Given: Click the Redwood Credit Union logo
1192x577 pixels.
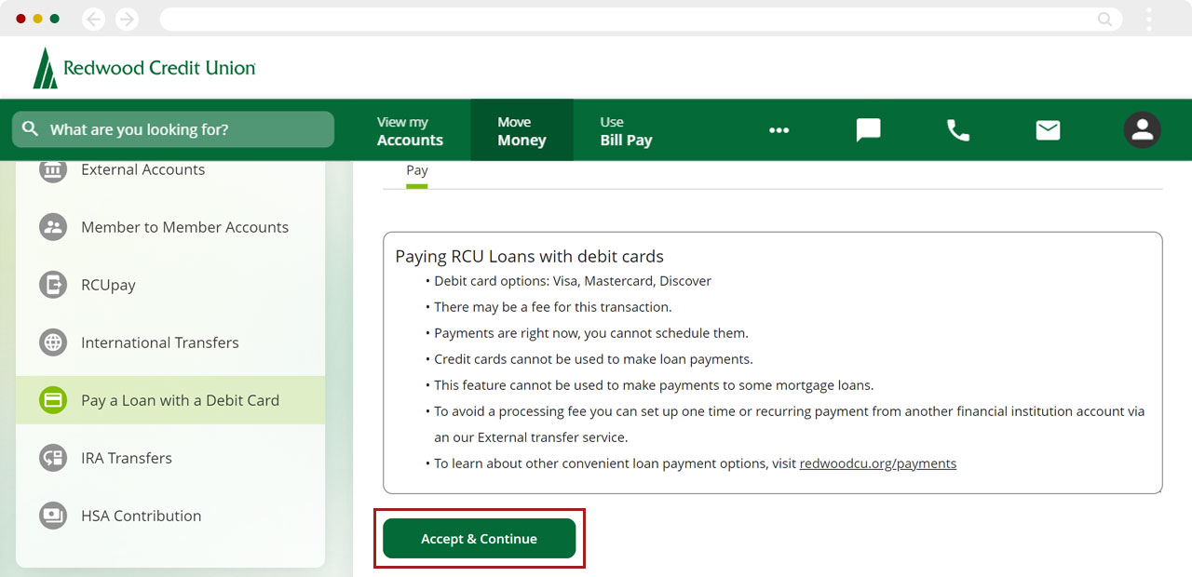Looking at the screenshot, I should [144, 68].
